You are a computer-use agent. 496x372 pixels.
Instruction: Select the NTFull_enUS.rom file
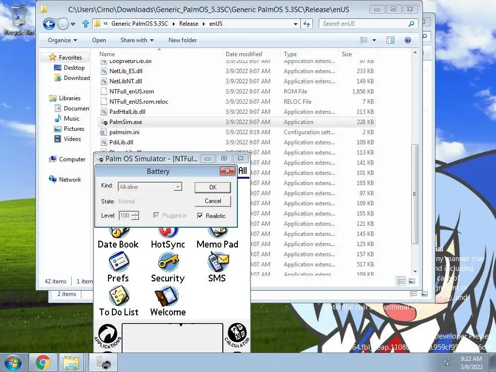point(237,92)
